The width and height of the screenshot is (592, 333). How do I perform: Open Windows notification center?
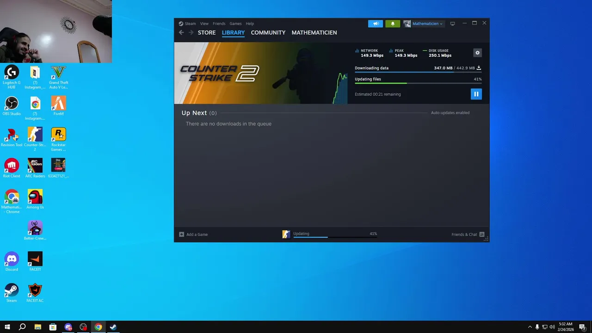[x=583, y=327]
